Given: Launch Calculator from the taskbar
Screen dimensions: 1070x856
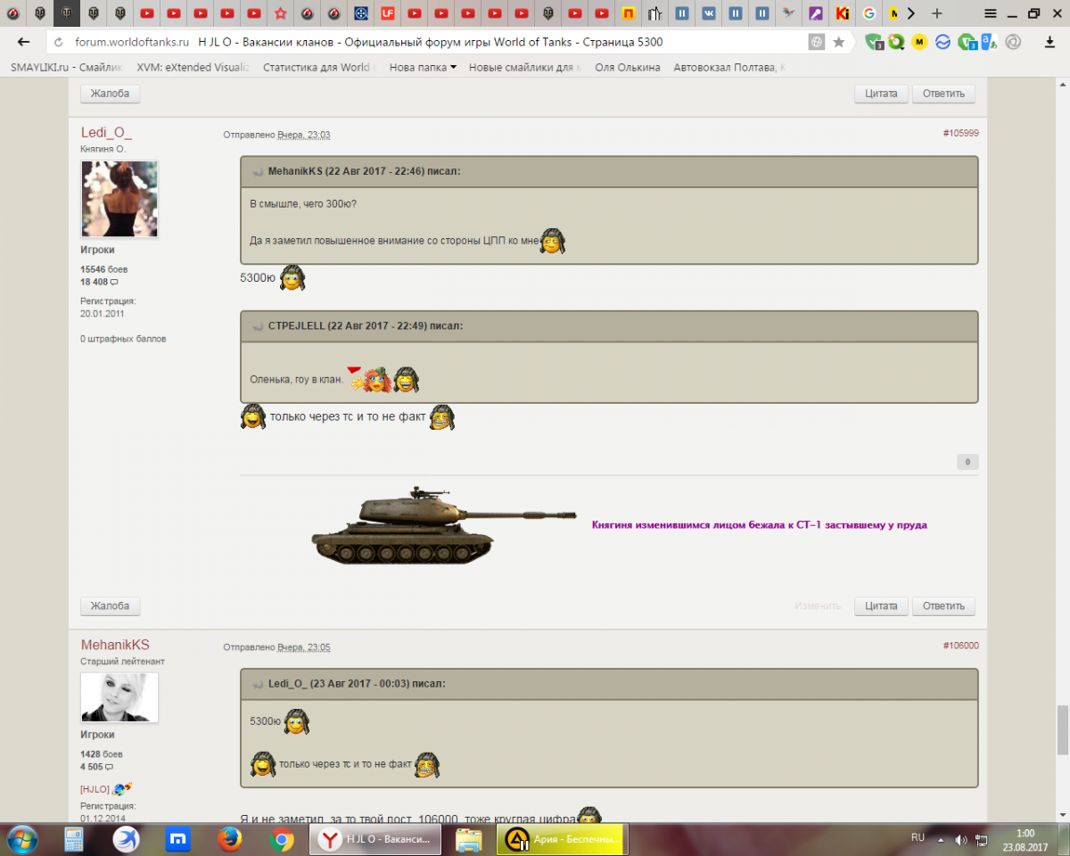Looking at the screenshot, I should (x=74, y=839).
